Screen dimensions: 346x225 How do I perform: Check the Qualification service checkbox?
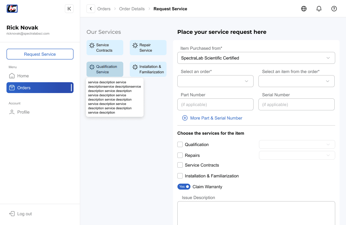point(180,144)
